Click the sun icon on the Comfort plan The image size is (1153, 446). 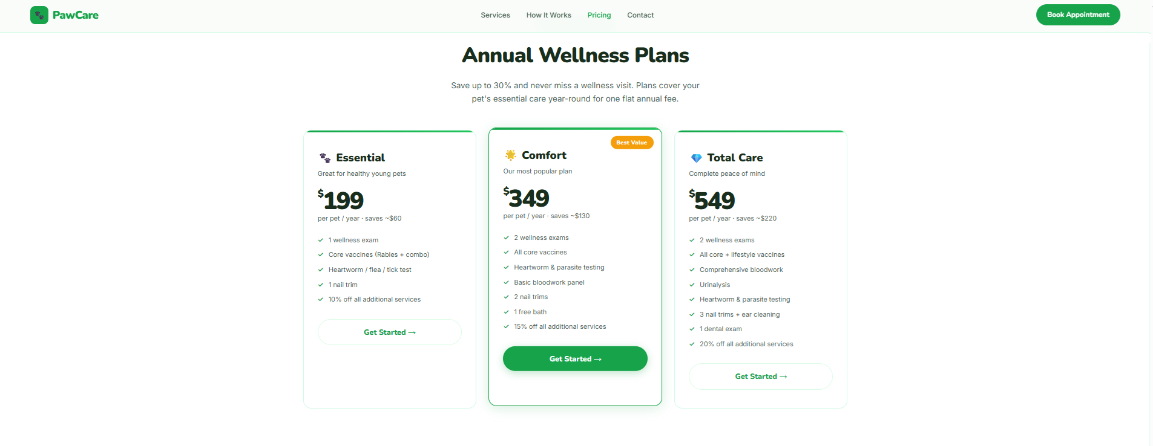pyautogui.click(x=510, y=155)
